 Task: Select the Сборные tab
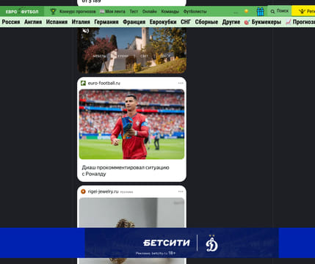[206, 22]
